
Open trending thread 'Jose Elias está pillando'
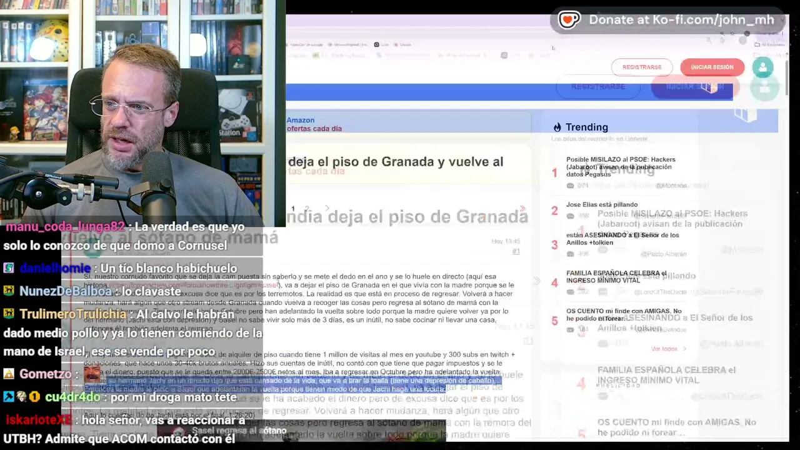pos(602,204)
